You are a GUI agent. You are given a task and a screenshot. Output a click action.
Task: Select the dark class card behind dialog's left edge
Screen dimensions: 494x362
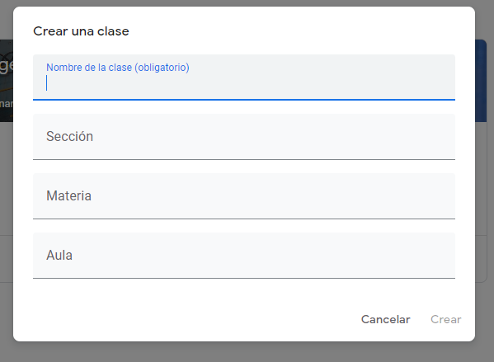pos(7,81)
